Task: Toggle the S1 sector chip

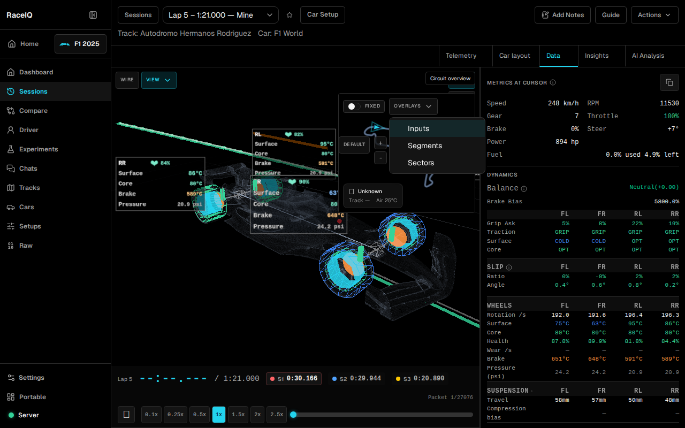Action: point(294,379)
